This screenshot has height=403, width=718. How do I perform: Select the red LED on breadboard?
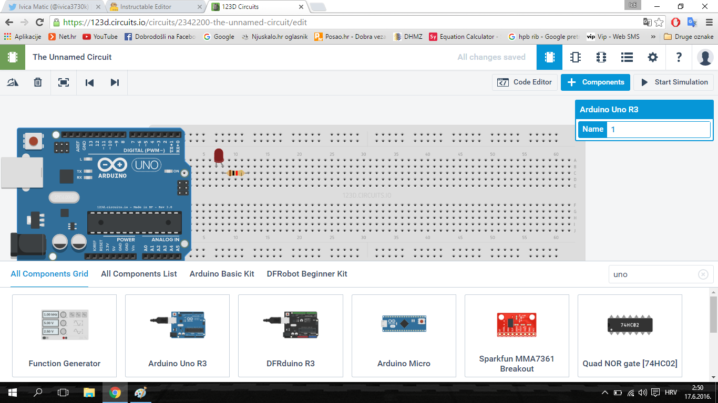219,156
